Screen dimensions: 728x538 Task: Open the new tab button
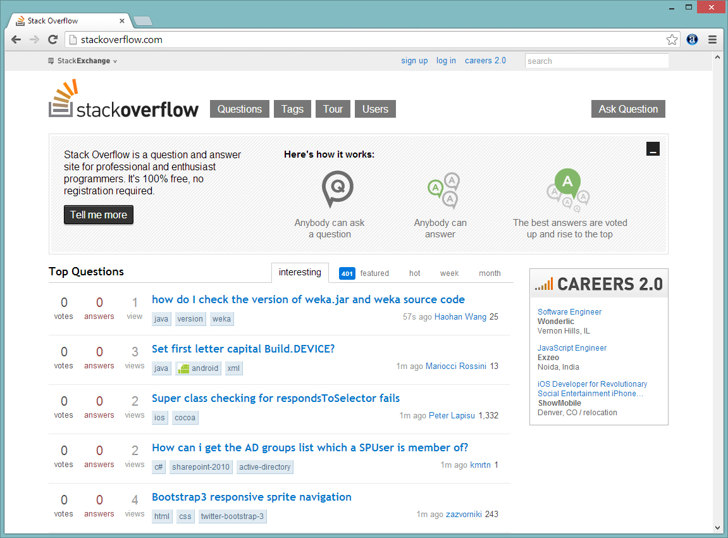[143, 21]
